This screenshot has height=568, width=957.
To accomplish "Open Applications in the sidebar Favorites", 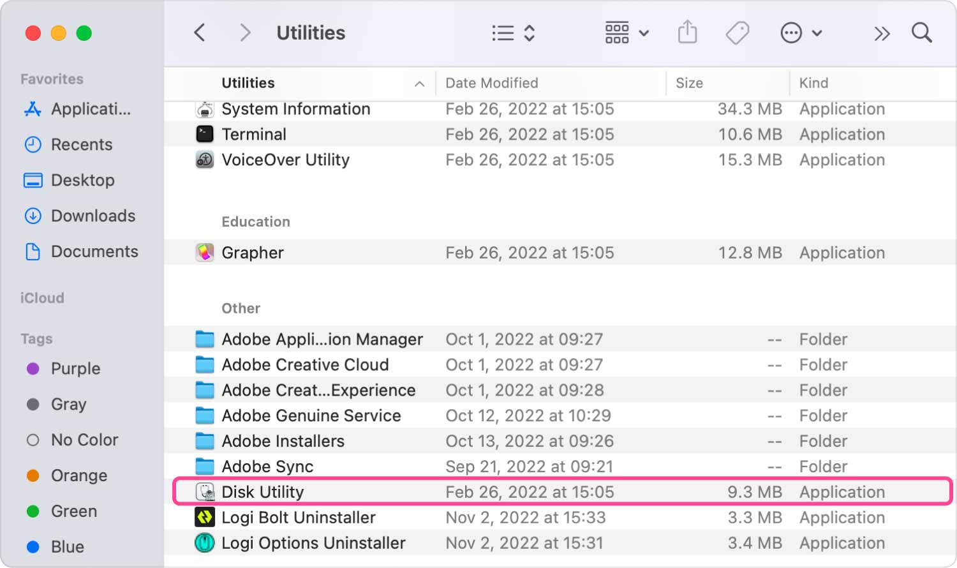I will (x=90, y=109).
